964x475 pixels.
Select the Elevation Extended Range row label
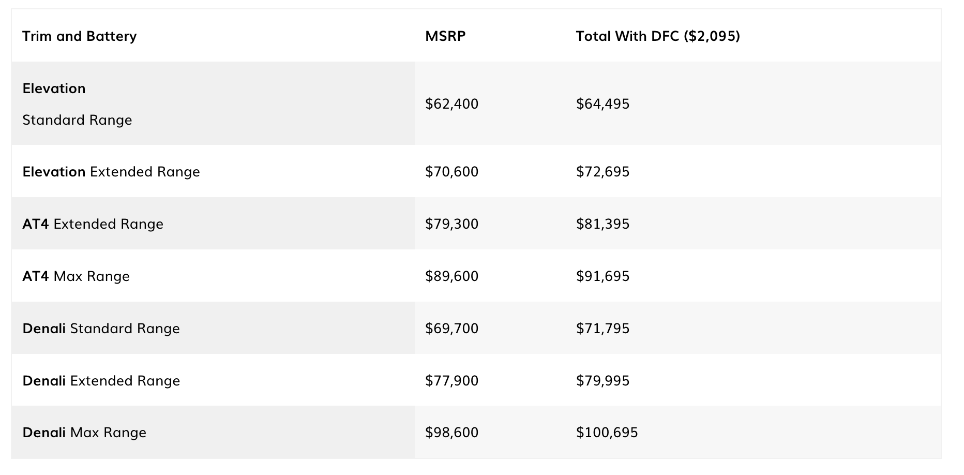tap(111, 172)
